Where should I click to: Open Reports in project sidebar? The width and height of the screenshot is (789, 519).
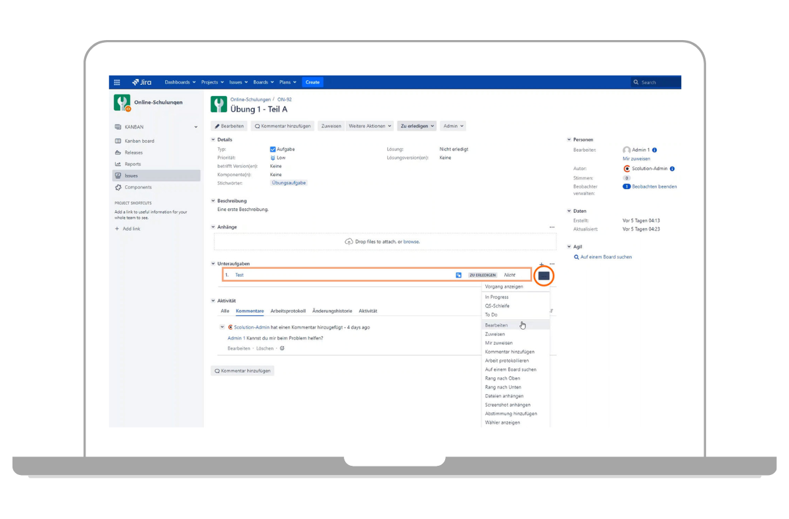click(x=133, y=164)
